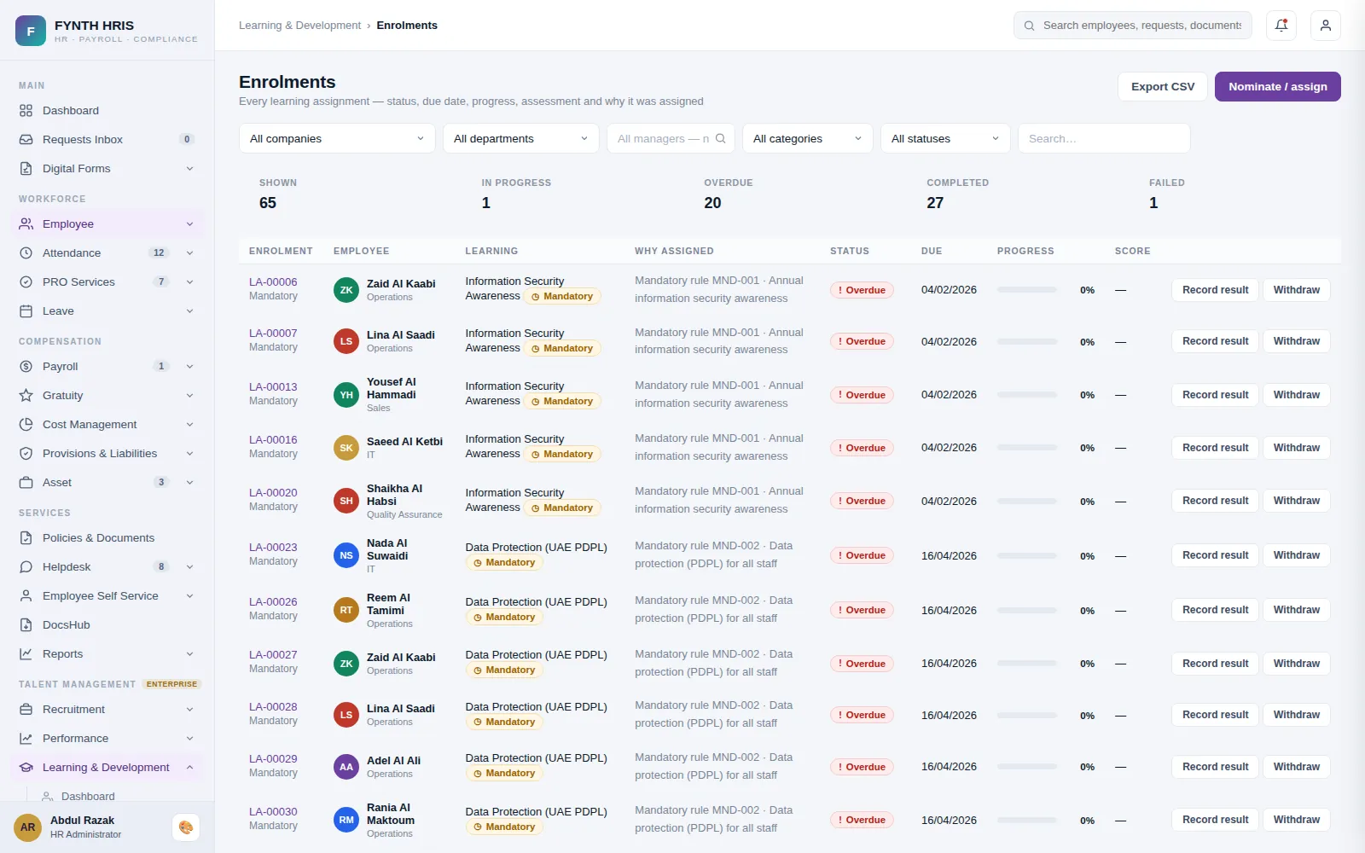Expand the Digital Forms chevron
Viewport: 1365px width, 853px height.
[189, 169]
